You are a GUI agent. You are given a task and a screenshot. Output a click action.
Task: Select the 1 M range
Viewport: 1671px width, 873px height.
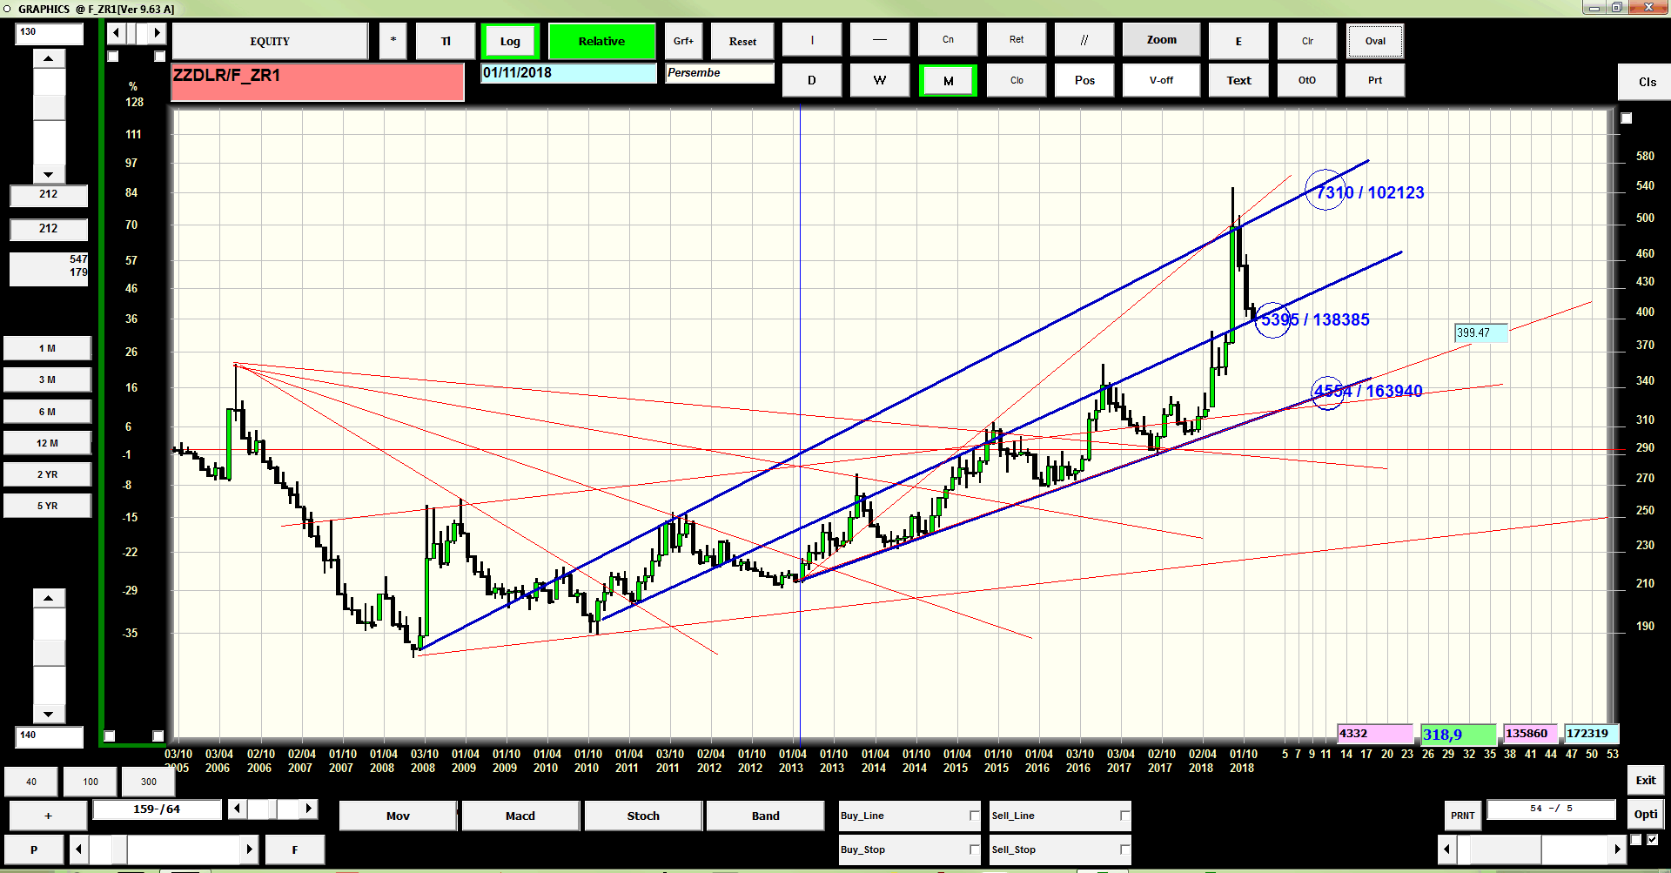tap(47, 348)
